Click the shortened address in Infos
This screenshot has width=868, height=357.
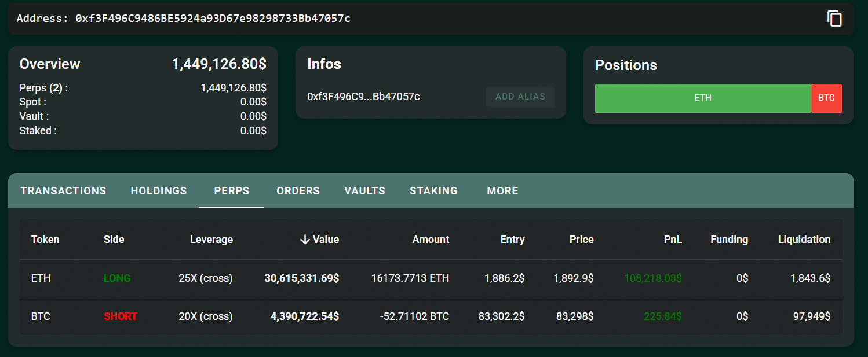click(x=363, y=97)
